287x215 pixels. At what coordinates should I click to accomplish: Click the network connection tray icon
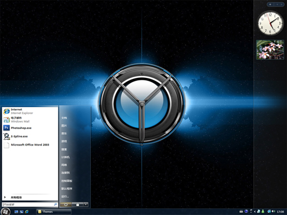(x=269, y=211)
